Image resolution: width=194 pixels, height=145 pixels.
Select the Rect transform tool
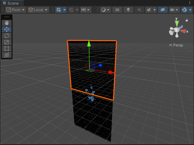[7, 49]
